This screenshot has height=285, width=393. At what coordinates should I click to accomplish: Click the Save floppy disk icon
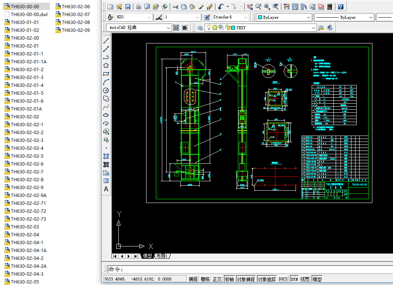[x=128, y=7]
